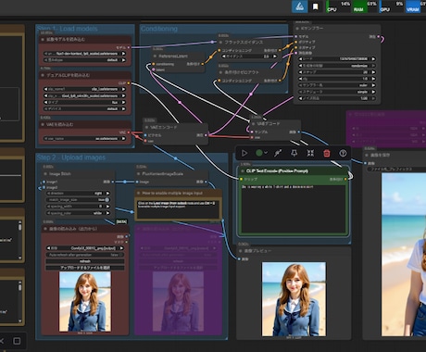Open the vae_name ae.safetensors selector
The height and width of the screenshot is (352, 426).
pyautogui.click(x=84, y=139)
